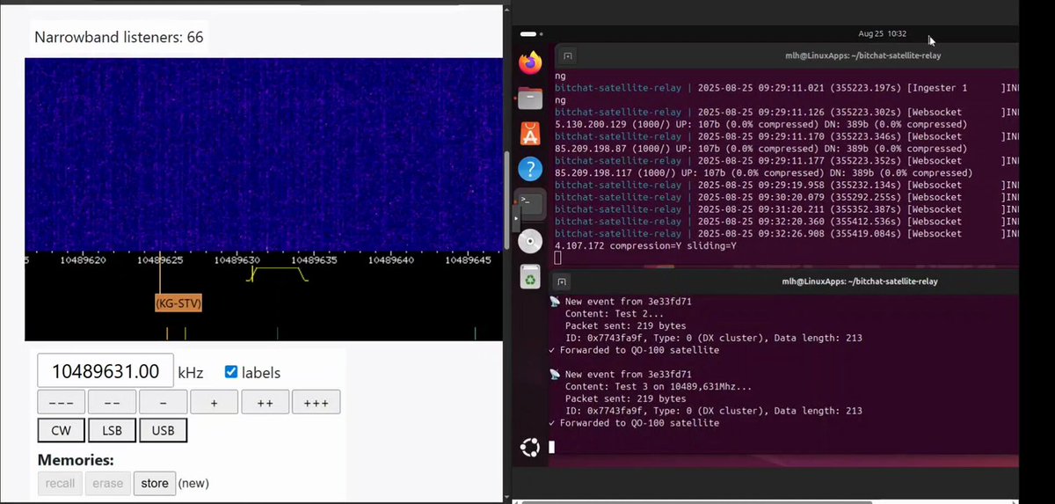Open the disc drive icon in dock
The image size is (1055, 504).
(530, 241)
